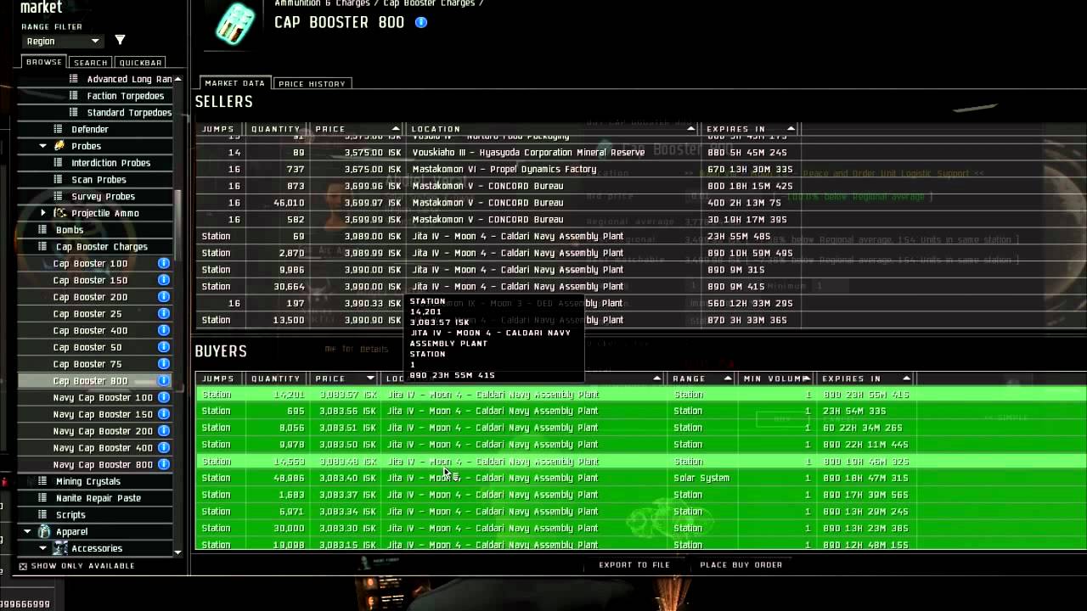1087x611 pixels.
Task: Collapse the Apparel tree category
Action: coord(27,531)
